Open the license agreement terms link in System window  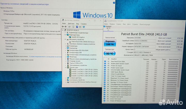(45, 57)
